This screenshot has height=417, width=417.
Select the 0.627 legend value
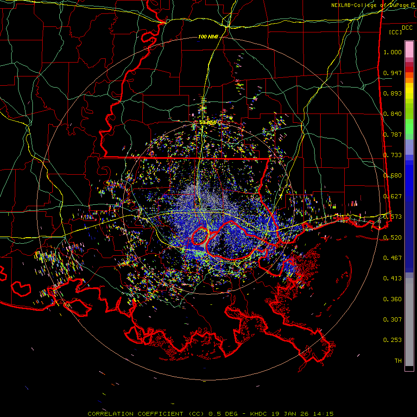392,196
